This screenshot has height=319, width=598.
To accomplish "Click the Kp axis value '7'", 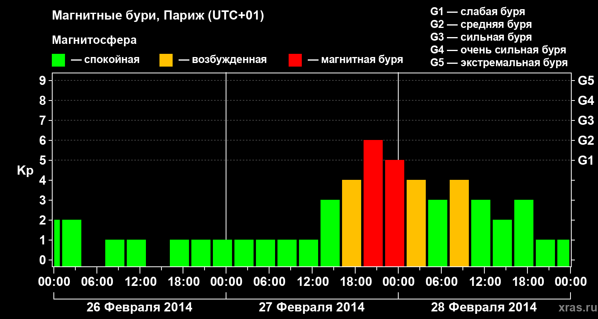I will click(43, 120).
